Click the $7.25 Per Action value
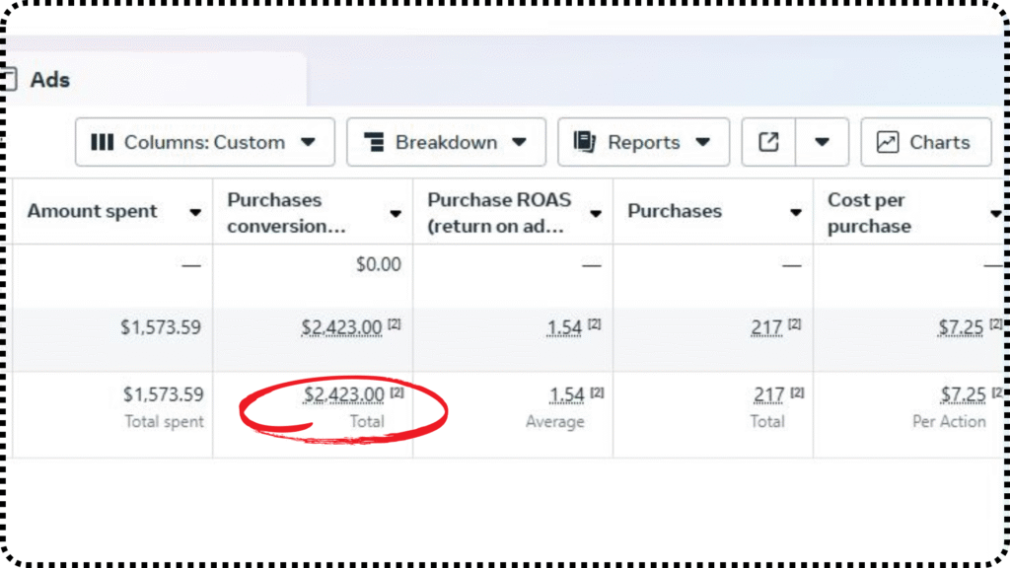1010x568 pixels. [x=963, y=395]
